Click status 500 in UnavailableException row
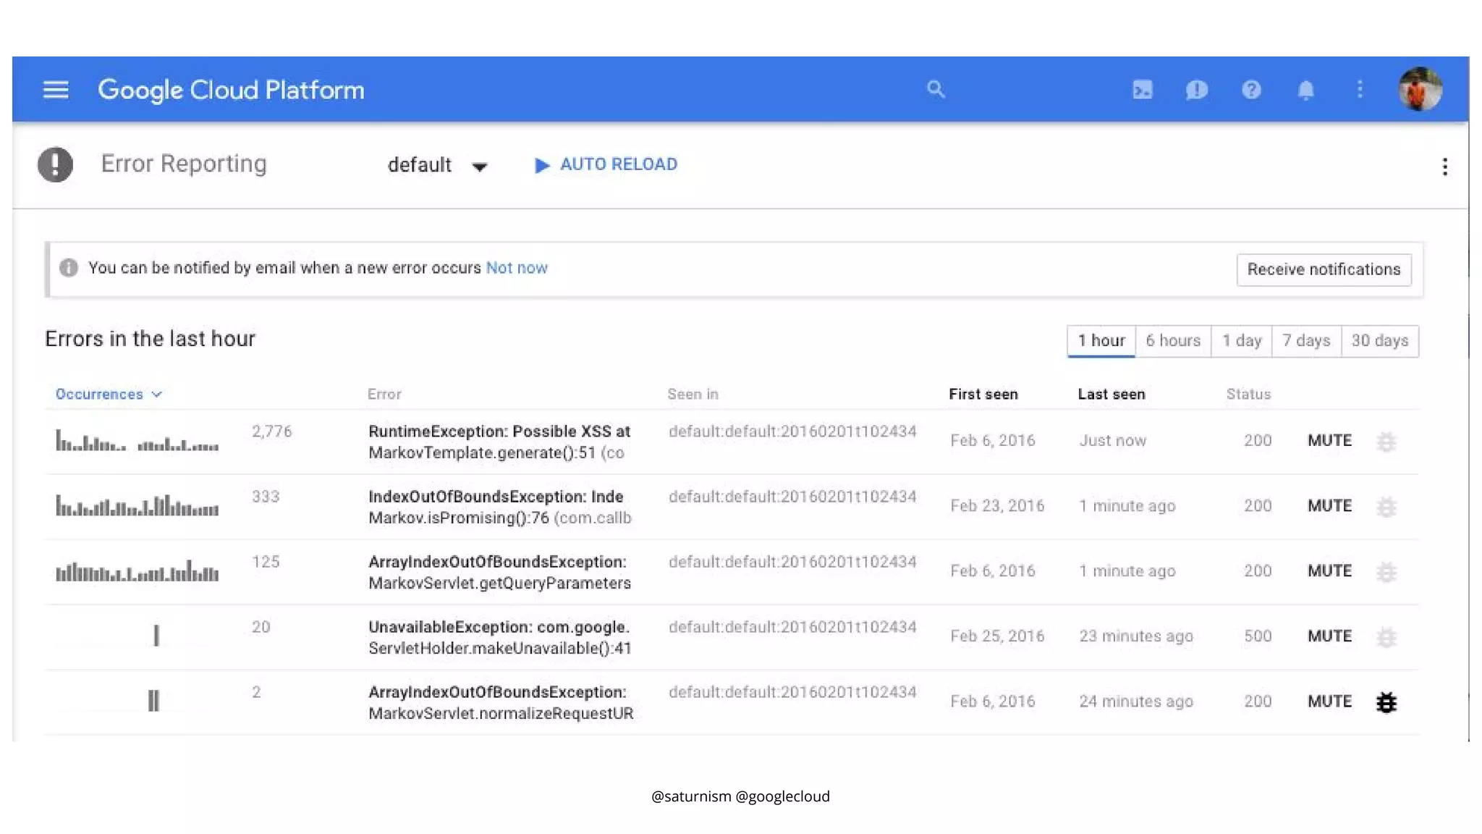1482x834 pixels. pyautogui.click(x=1258, y=636)
